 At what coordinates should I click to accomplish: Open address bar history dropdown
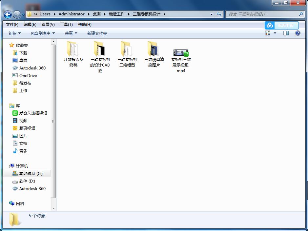click(x=212, y=14)
